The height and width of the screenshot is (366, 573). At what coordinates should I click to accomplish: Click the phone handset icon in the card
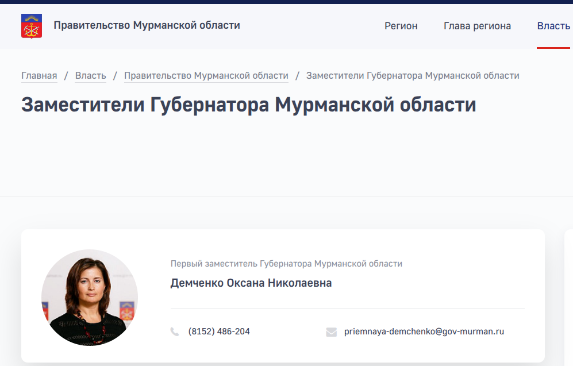click(x=175, y=332)
